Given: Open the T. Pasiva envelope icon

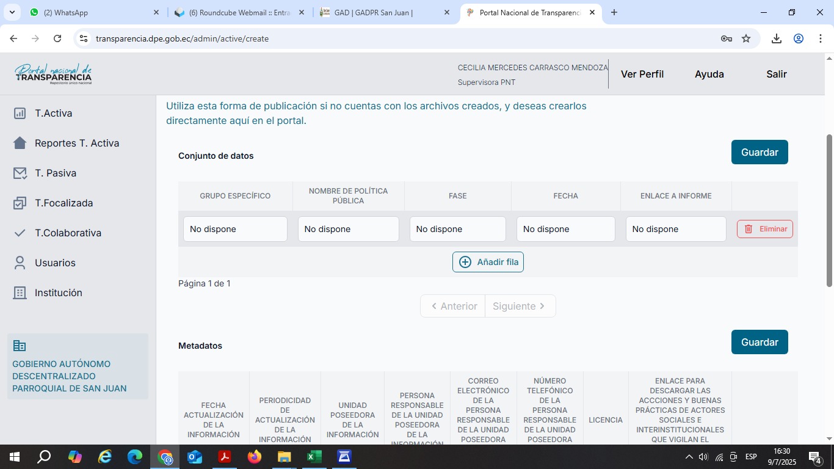Looking at the screenshot, I should [x=20, y=173].
